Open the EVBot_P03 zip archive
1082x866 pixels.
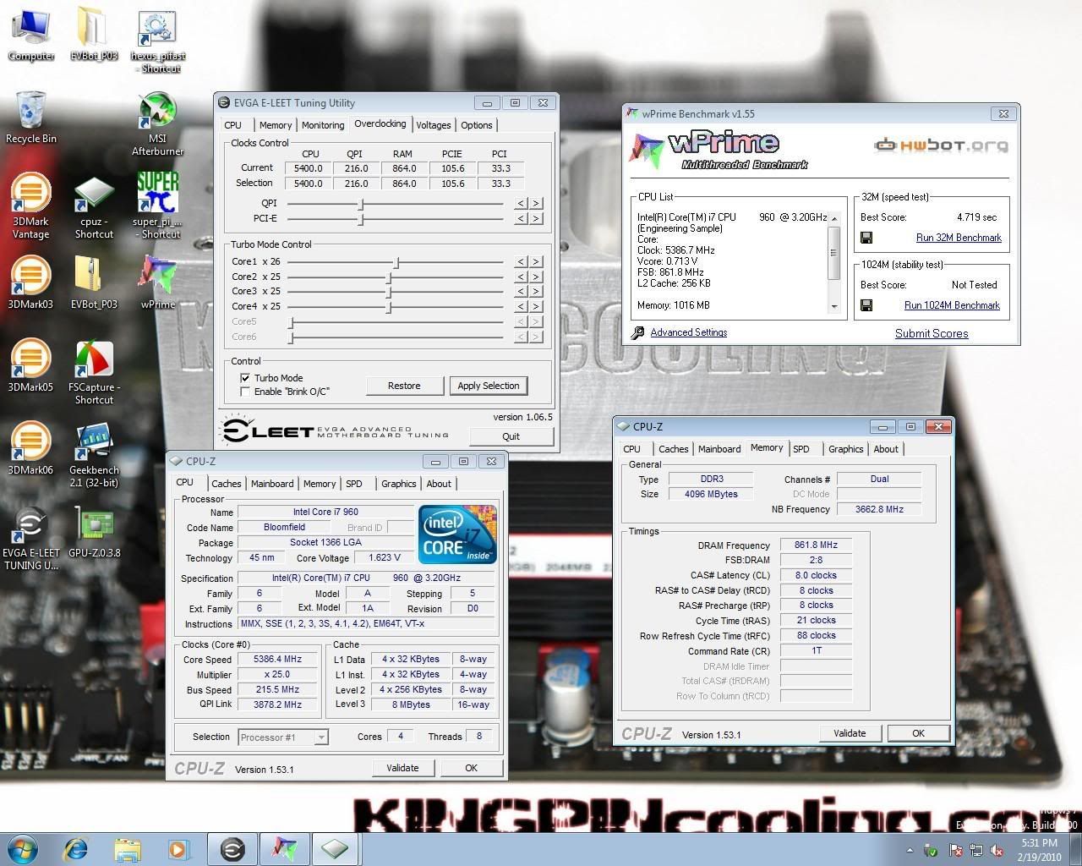pos(94,282)
